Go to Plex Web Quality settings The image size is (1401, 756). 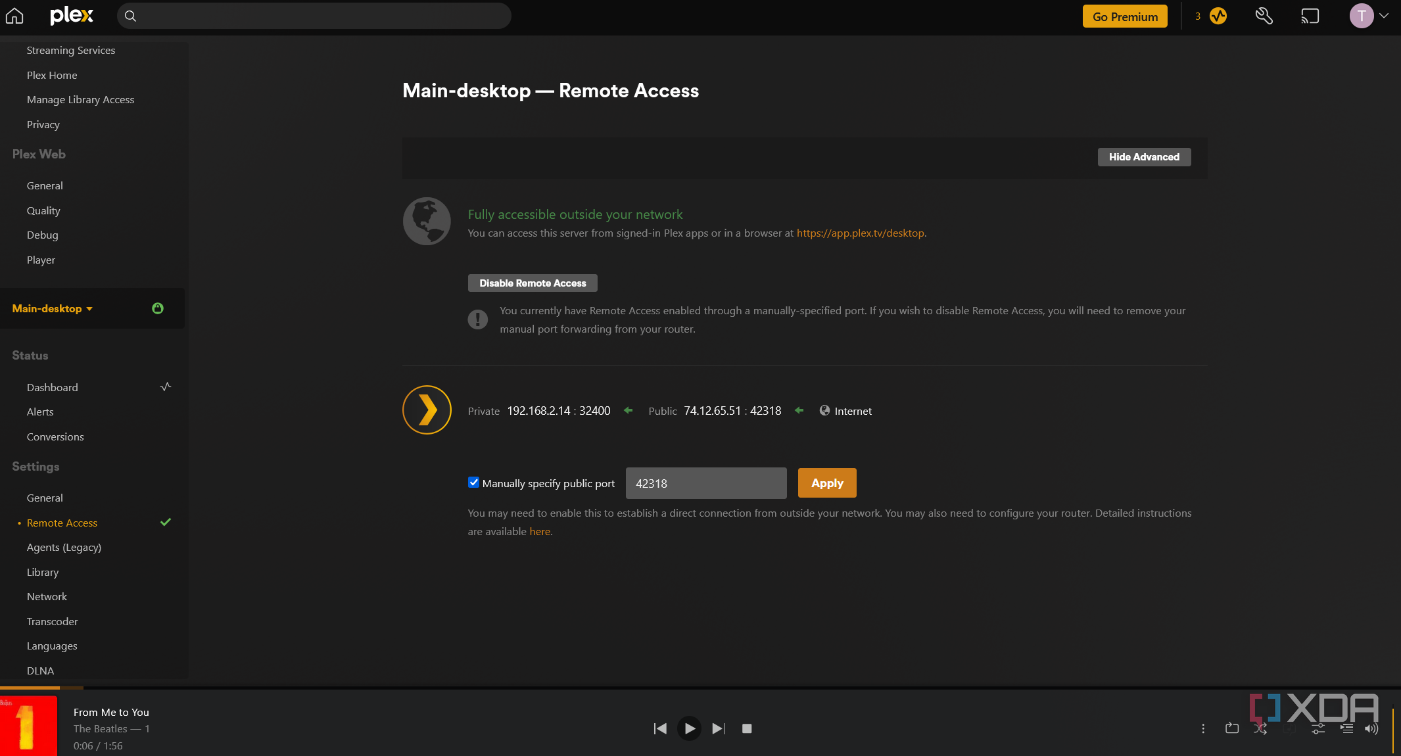[43, 210]
